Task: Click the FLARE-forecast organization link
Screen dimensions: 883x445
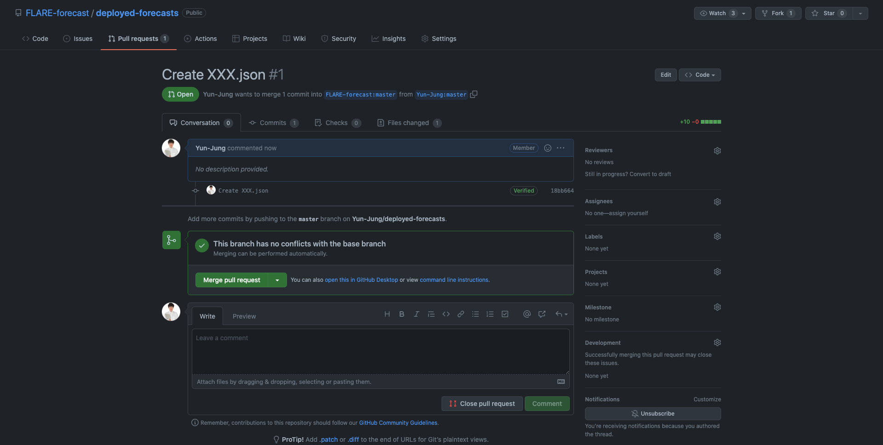Action: [57, 13]
